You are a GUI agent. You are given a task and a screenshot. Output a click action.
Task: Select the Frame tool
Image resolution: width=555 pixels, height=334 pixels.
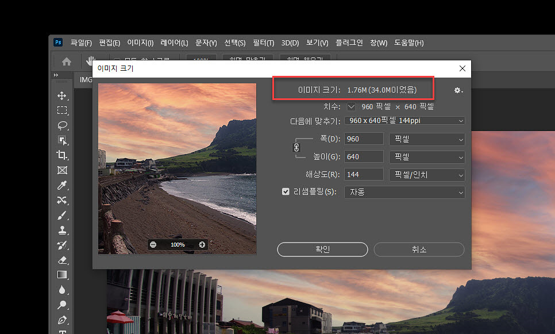[62, 170]
